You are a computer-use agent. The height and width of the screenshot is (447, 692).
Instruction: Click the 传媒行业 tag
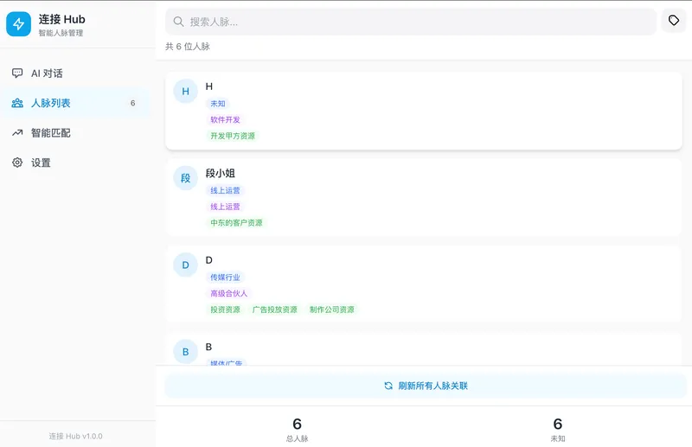pyautogui.click(x=225, y=278)
